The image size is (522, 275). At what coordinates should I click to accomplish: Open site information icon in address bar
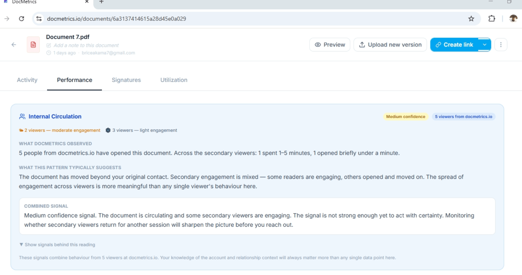[x=39, y=19]
